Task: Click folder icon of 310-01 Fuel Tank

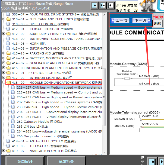Action: coord(8,19)
